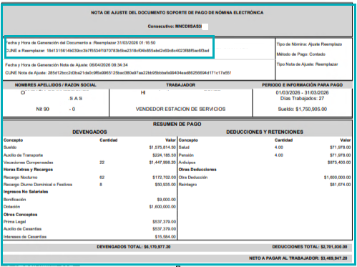Click the Anticipos deduction value
Screen dimensions: 357x267
pos(339,162)
